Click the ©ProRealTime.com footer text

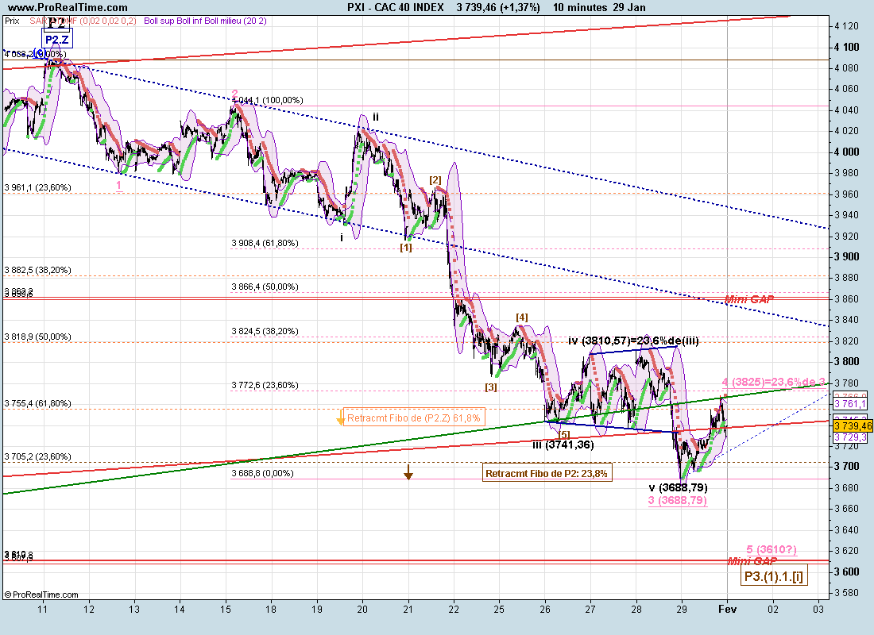pyautogui.click(x=41, y=595)
